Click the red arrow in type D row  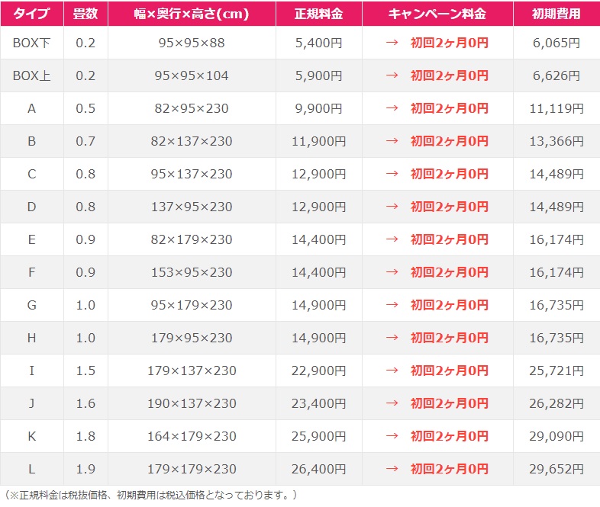point(392,207)
